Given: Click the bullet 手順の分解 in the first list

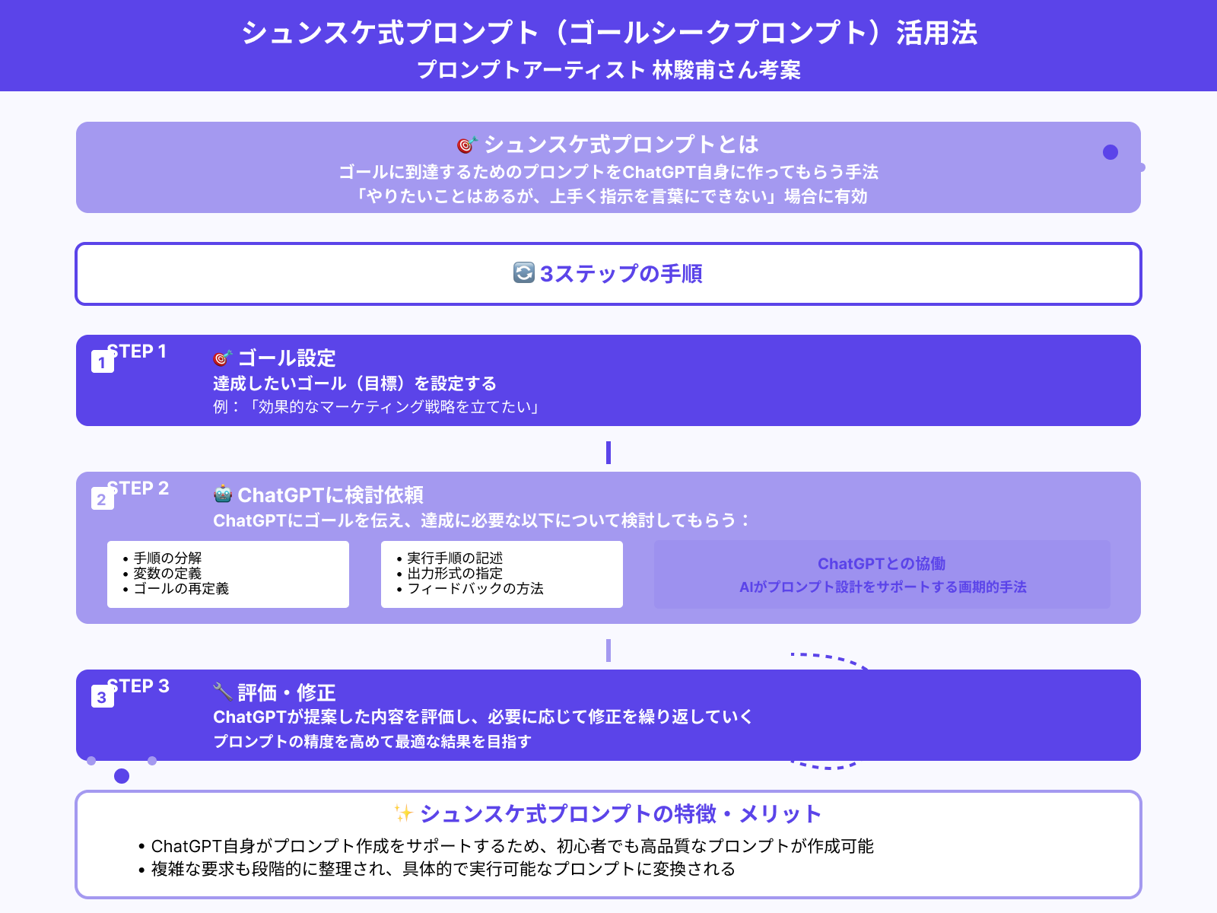Looking at the screenshot, I should click(166, 558).
